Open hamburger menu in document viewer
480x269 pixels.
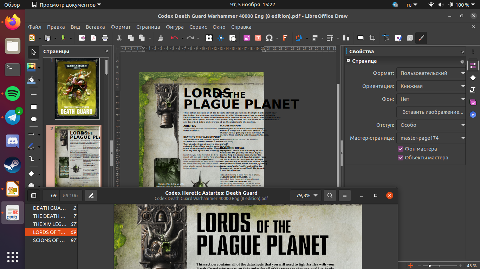point(345,195)
